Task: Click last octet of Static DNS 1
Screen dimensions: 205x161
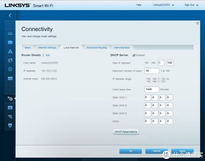Action: point(170,97)
